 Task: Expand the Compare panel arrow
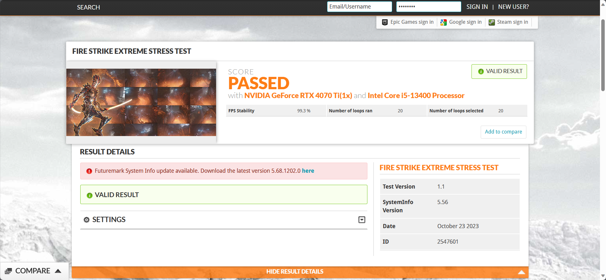pyautogui.click(x=58, y=271)
